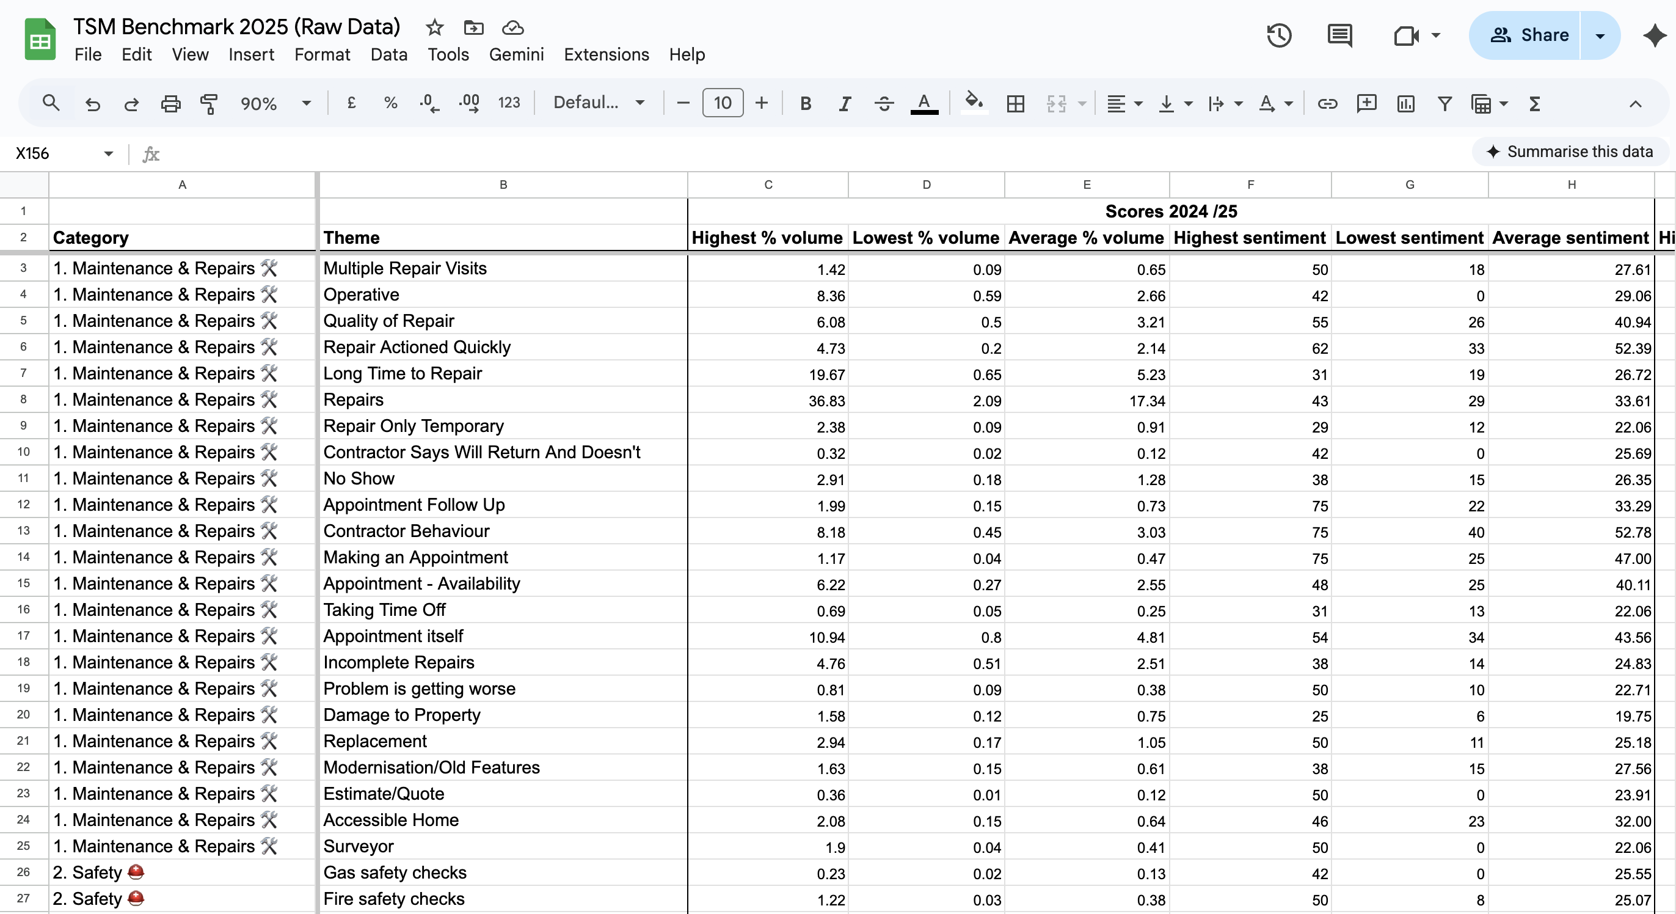Expand the zoom level dropdown
Screen dimensions: 1676x914
[x=306, y=103]
